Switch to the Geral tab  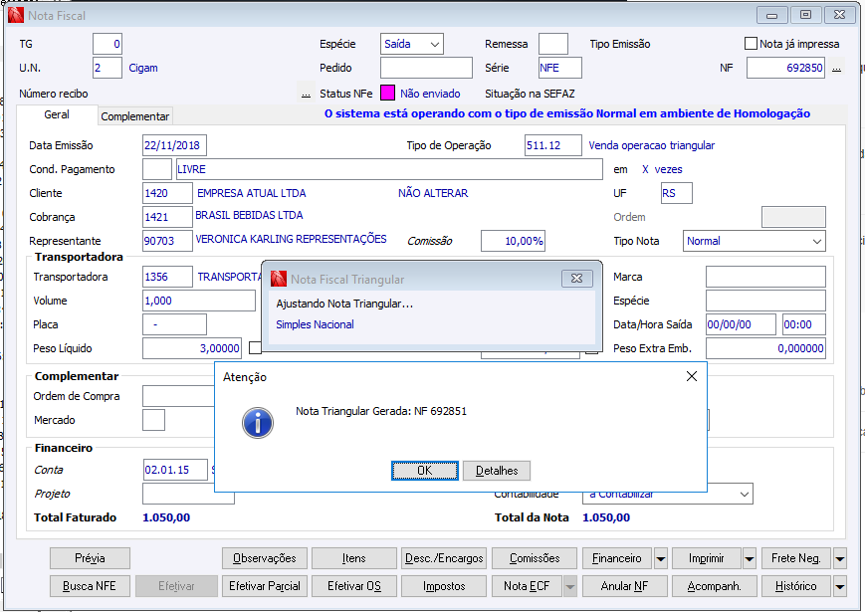pos(57,114)
